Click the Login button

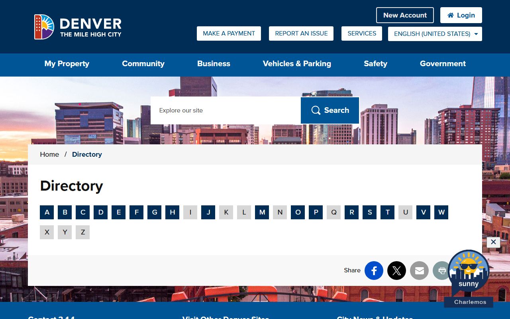[x=461, y=15]
